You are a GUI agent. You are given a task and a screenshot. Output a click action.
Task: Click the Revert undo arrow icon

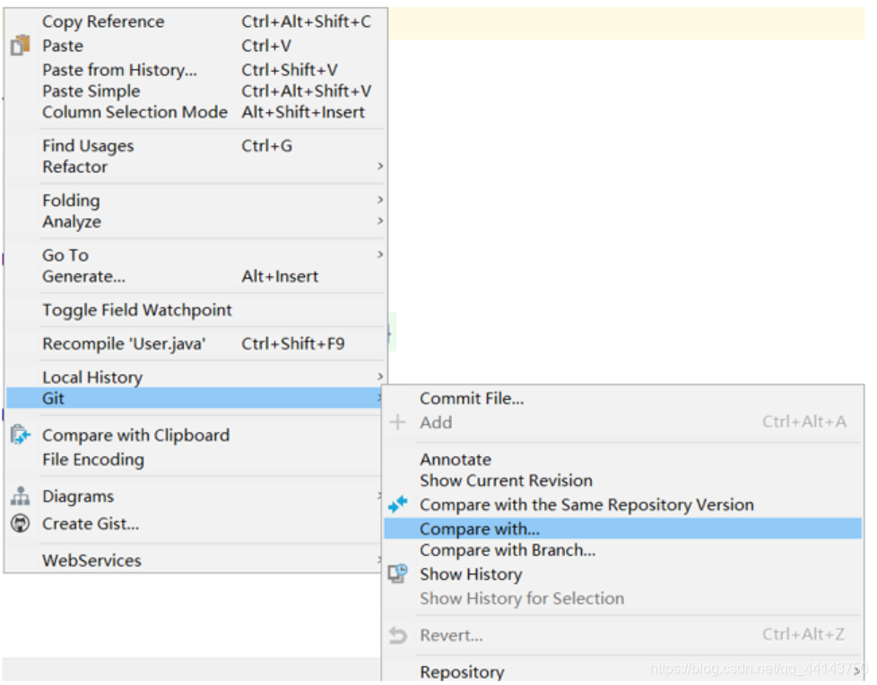click(x=397, y=635)
